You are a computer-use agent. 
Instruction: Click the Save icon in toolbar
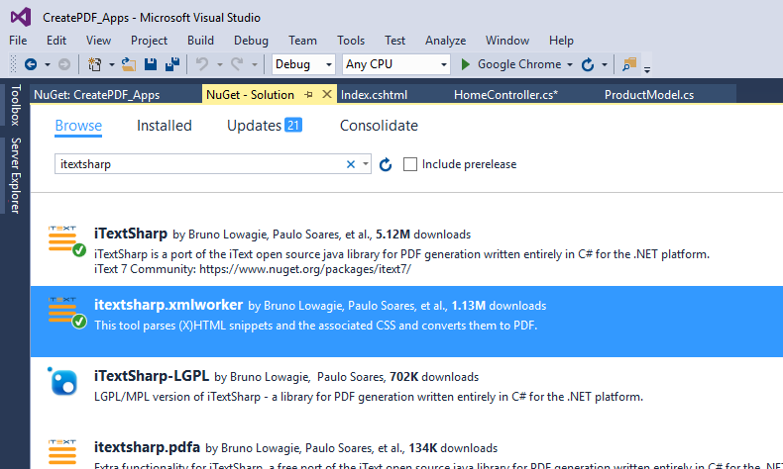click(x=151, y=64)
